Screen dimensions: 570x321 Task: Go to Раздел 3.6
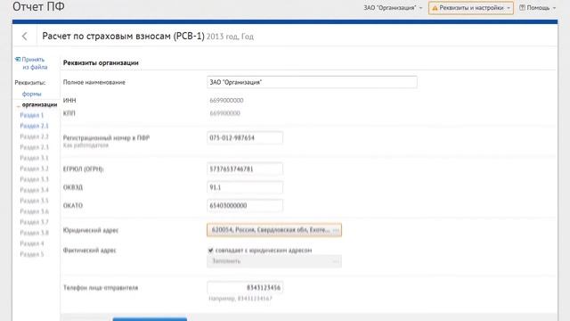coord(34,211)
